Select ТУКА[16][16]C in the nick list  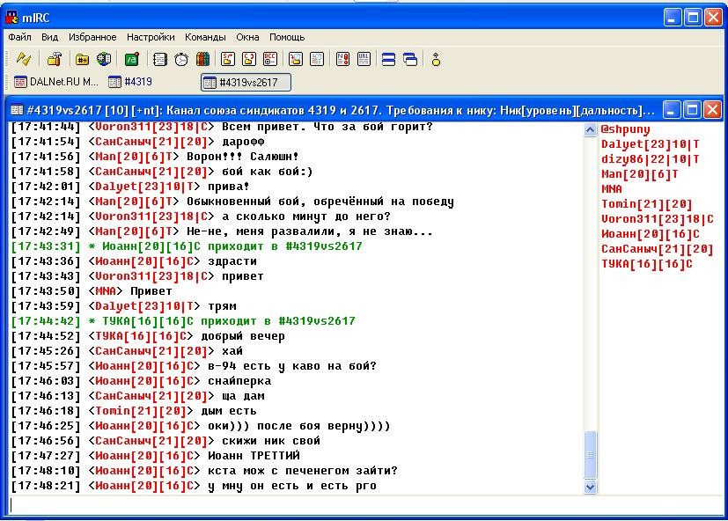(x=647, y=263)
